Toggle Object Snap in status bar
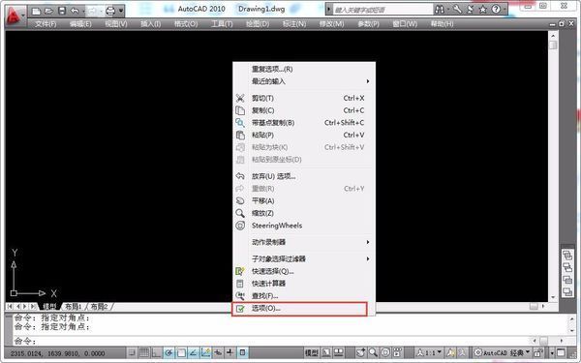 coord(181,352)
